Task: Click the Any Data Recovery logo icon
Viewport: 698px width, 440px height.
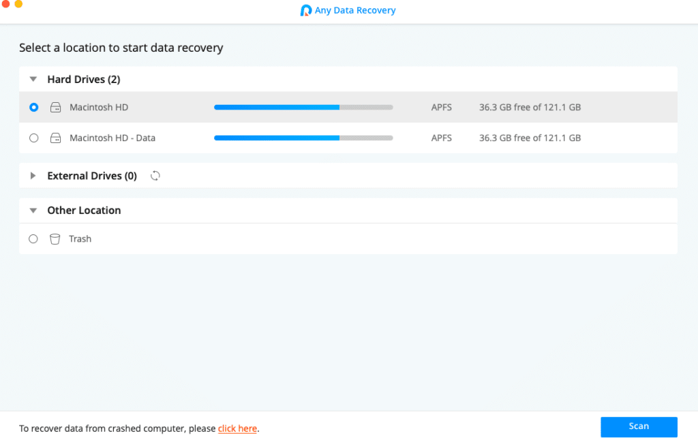Action: pyautogui.click(x=306, y=10)
